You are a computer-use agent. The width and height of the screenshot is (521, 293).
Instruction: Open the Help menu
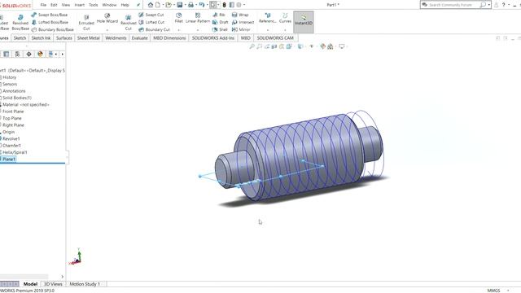click(x=125, y=5)
